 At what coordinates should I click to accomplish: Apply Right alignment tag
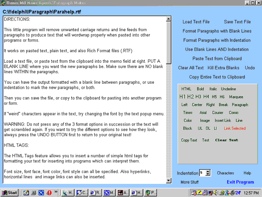210,105
